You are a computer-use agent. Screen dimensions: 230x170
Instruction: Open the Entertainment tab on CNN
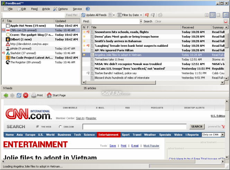[x=108, y=135]
